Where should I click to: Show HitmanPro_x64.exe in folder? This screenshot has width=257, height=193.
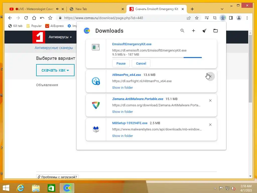pos(122,88)
